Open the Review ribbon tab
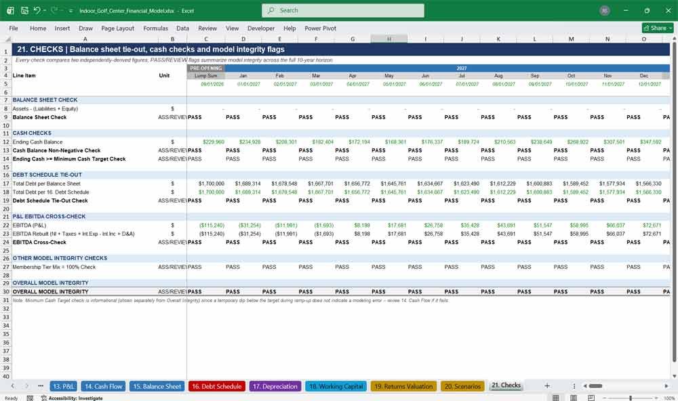This screenshot has width=678, height=401. coord(207,28)
